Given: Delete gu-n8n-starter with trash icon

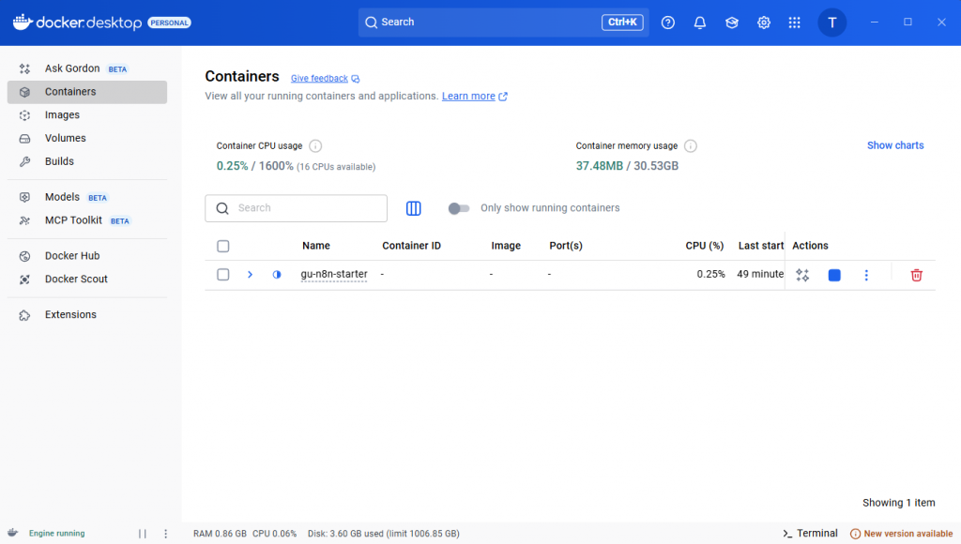Looking at the screenshot, I should click(x=916, y=275).
